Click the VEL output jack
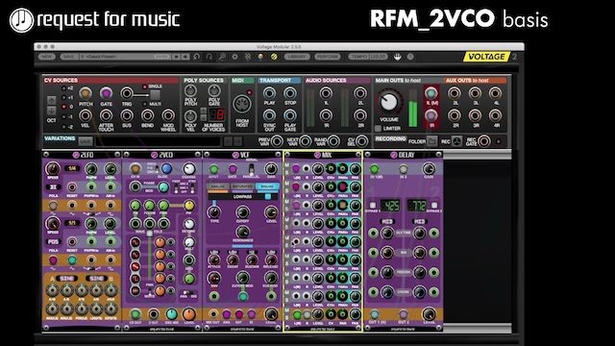Viewport: 615px width, 346px height. [x=86, y=115]
